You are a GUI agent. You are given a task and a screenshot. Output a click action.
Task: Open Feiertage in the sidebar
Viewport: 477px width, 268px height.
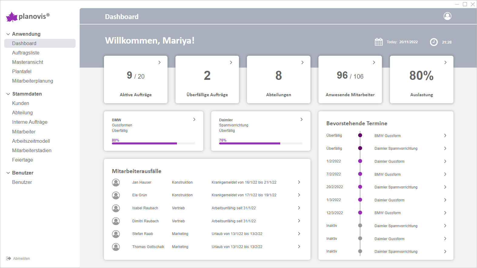[23, 160]
